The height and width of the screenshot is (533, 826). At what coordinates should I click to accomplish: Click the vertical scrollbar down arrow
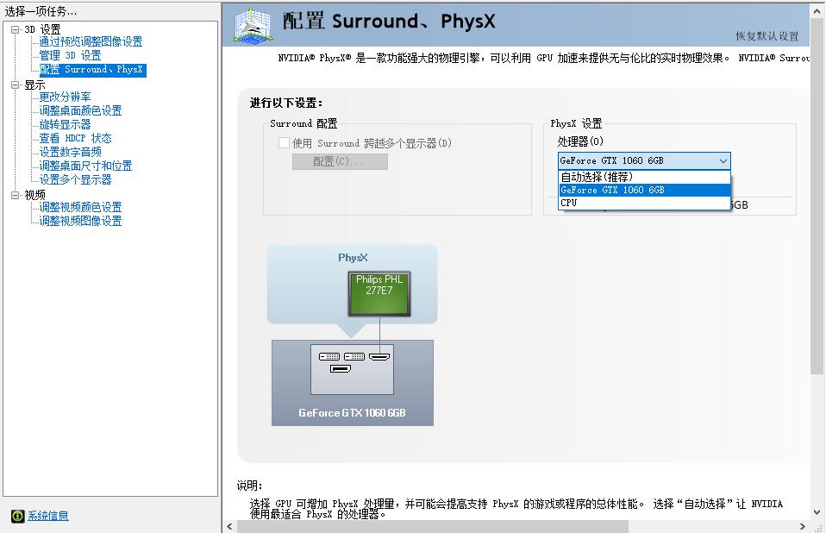[817, 512]
